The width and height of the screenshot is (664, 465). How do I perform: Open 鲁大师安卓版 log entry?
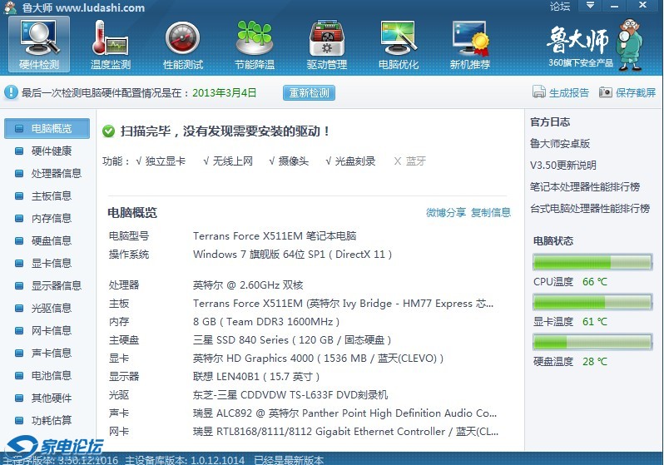coord(560,144)
